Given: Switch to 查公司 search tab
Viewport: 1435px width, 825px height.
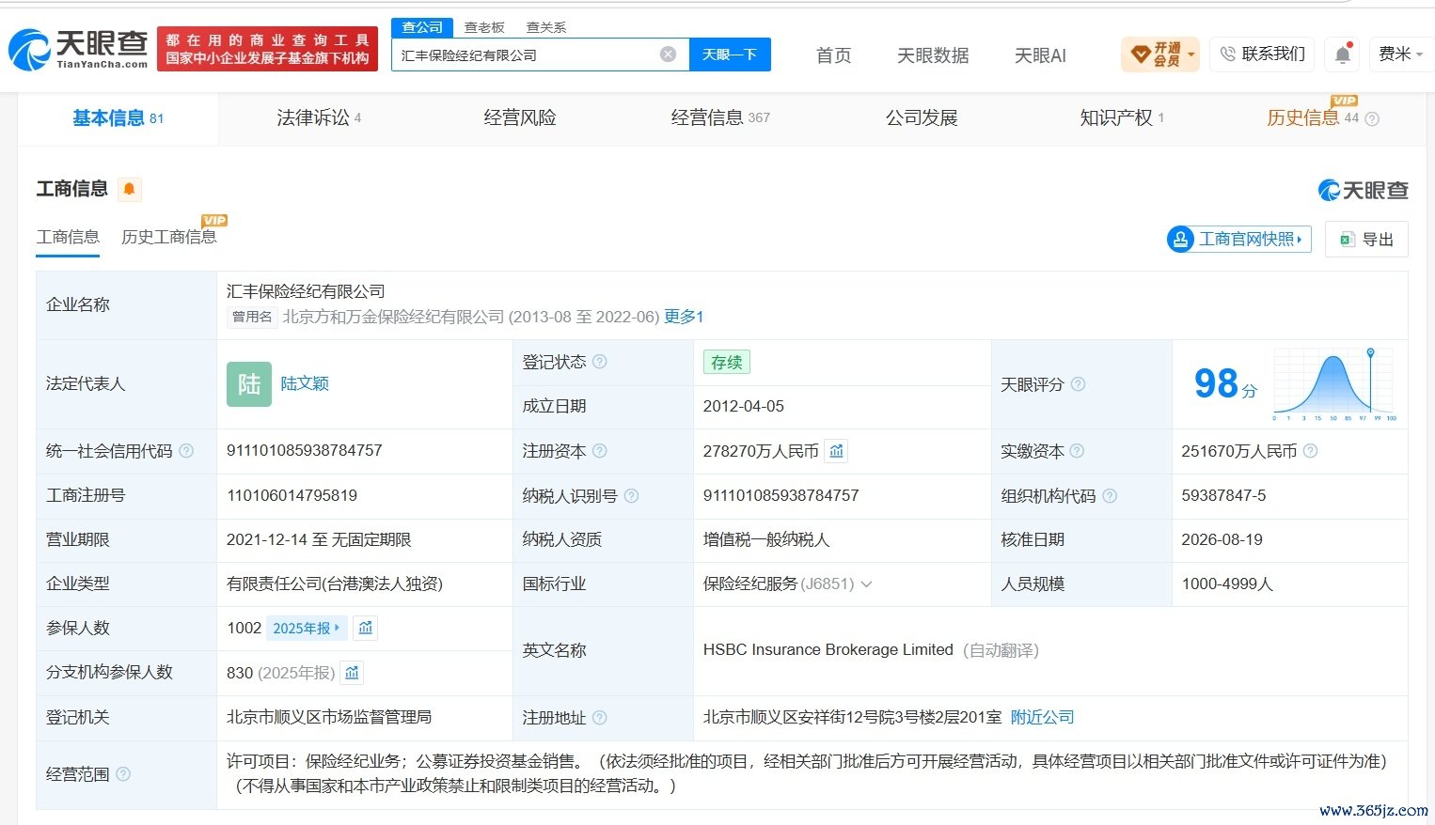Looking at the screenshot, I should pos(422,27).
